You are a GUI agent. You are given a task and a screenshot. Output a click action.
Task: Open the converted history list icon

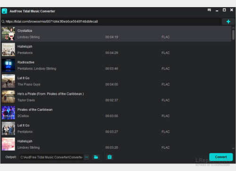(110, 157)
